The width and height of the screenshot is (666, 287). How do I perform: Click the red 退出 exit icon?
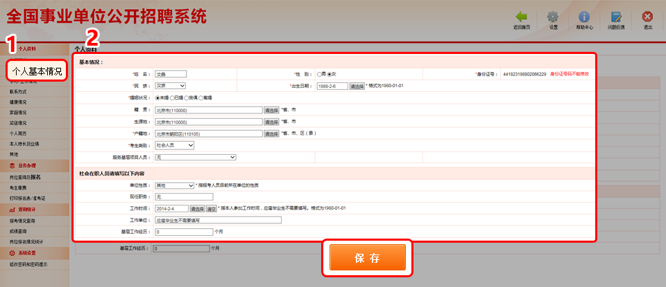647,17
